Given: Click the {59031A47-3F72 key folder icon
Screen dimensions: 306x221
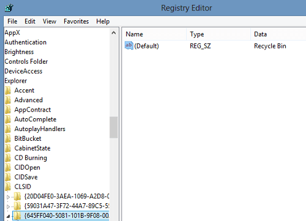Looking at the screenshot, I should 18,206.
